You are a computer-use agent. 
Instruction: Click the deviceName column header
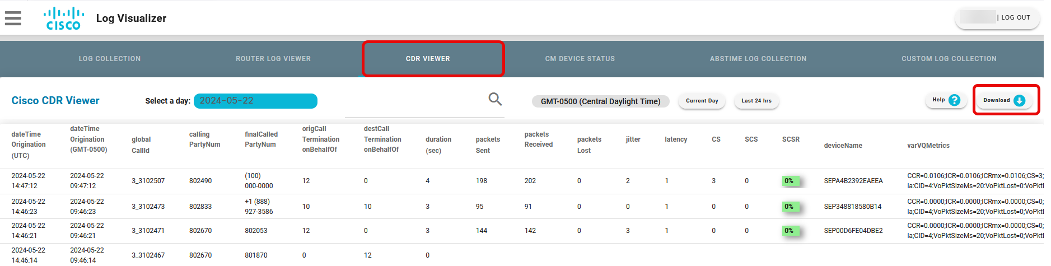(x=843, y=146)
